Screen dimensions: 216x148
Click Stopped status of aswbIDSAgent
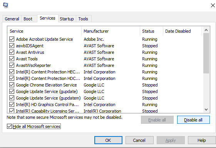click(150, 46)
